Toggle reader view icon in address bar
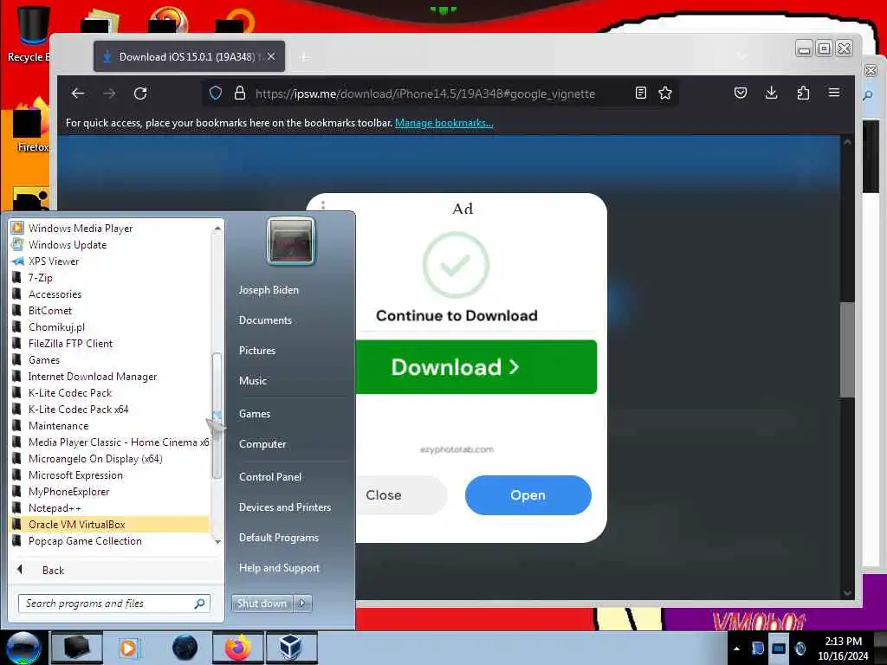Screen dimensions: 887x665 [640, 93]
